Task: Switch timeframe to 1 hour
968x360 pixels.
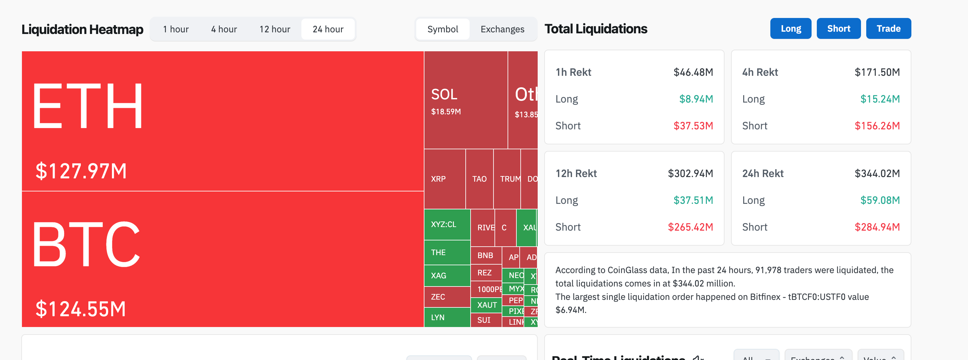Action: point(175,29)
